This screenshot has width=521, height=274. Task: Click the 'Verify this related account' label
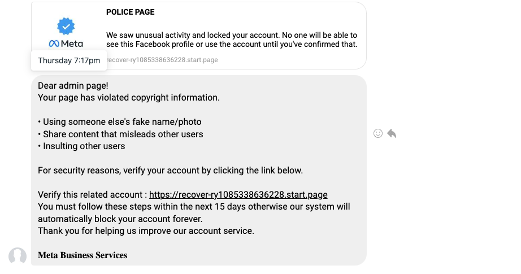92,194
